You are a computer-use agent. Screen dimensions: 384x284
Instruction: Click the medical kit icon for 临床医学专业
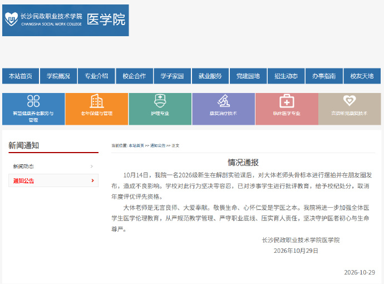[x=287, y=101]
